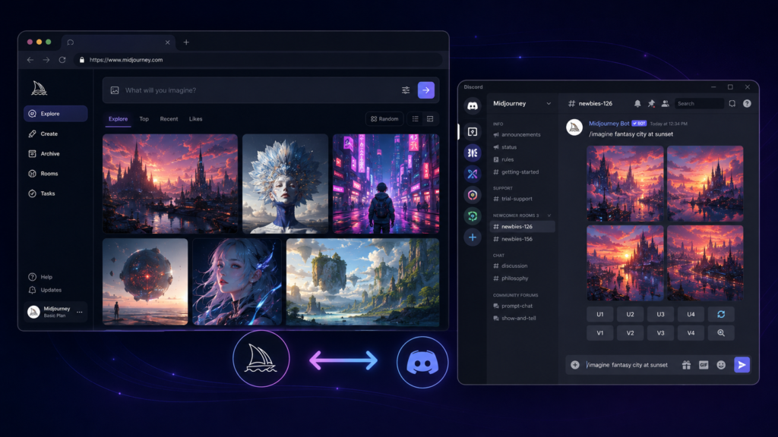Viewport: 778px width, 437px height.
Task: Click V3 variation button
Action: click(660, 333)
